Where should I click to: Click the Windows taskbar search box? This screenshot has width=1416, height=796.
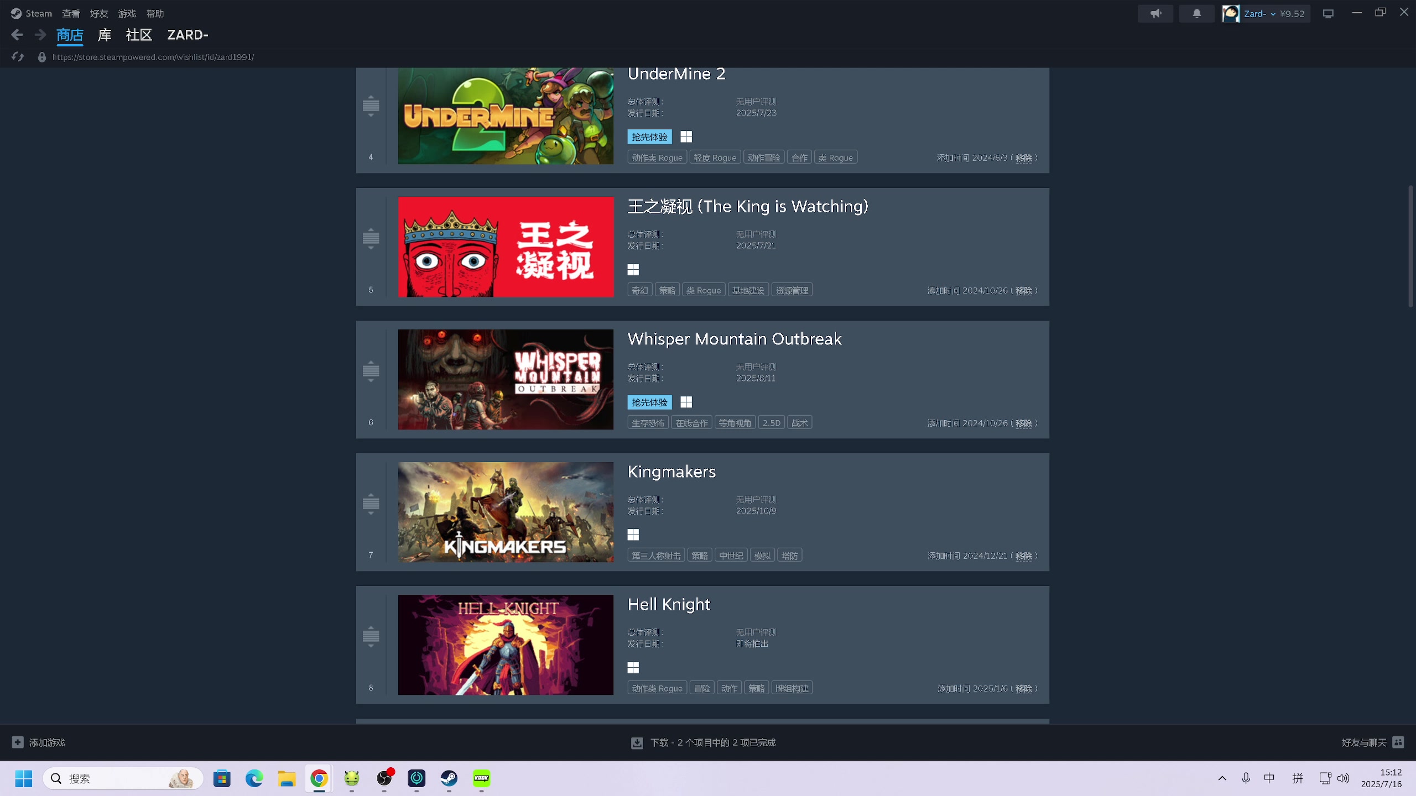(123, 778)
